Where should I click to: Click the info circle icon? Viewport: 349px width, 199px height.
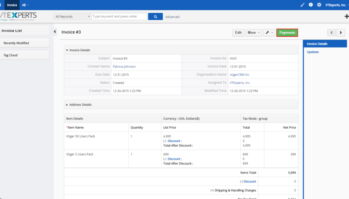(311, 5)
